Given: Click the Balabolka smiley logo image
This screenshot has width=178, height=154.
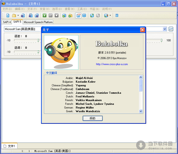Looking at the screenshot, I should coord(61,52).
